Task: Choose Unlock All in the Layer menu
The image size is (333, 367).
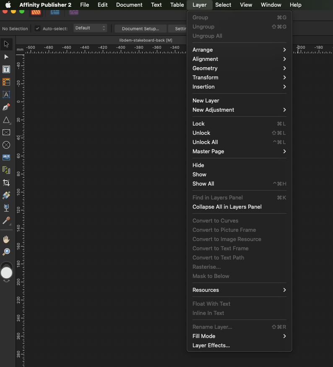Action: (239, 142)
